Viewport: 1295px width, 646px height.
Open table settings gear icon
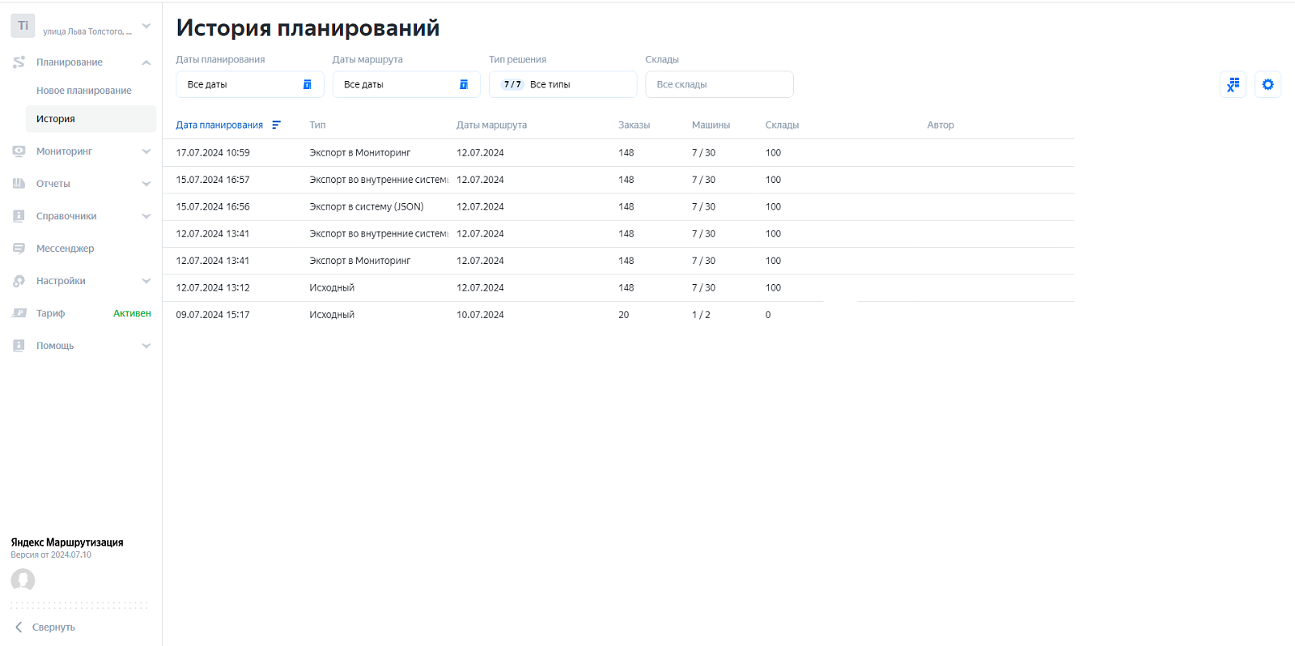pyautogui.click(x=1267, y=84)
